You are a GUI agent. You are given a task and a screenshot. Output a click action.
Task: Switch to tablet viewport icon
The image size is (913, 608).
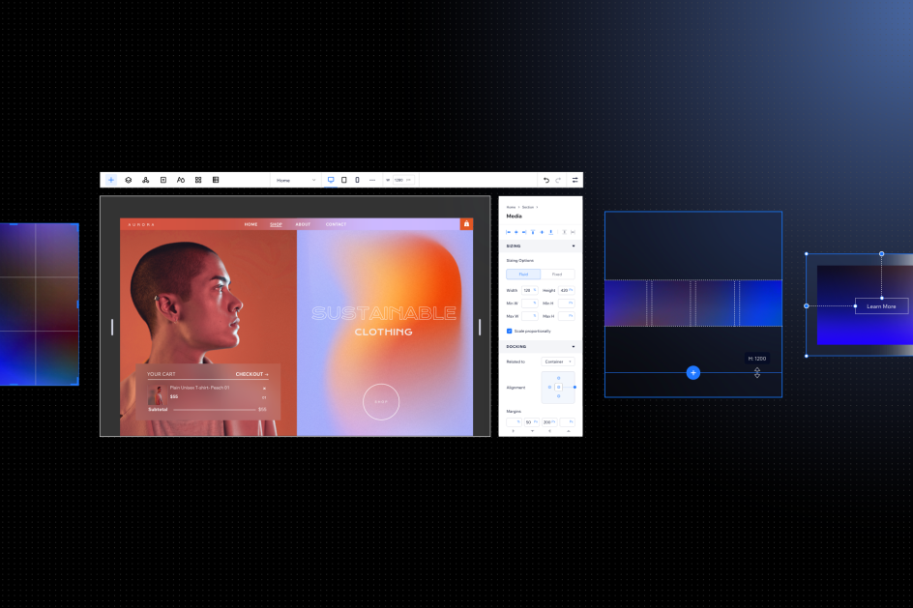point(343,180)
